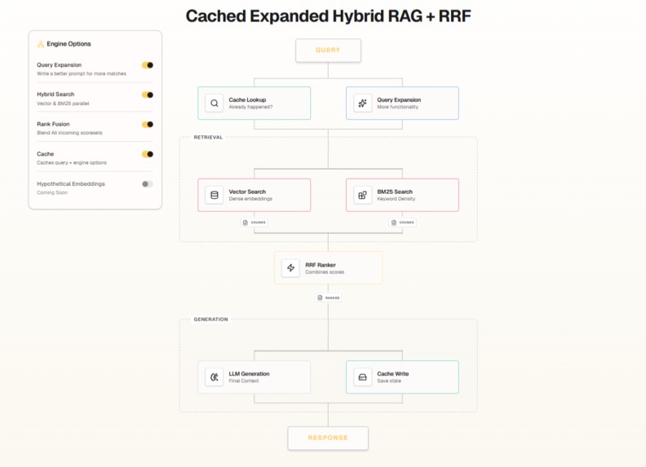Click the 'Caches query + engine options' text

point(72,163)
